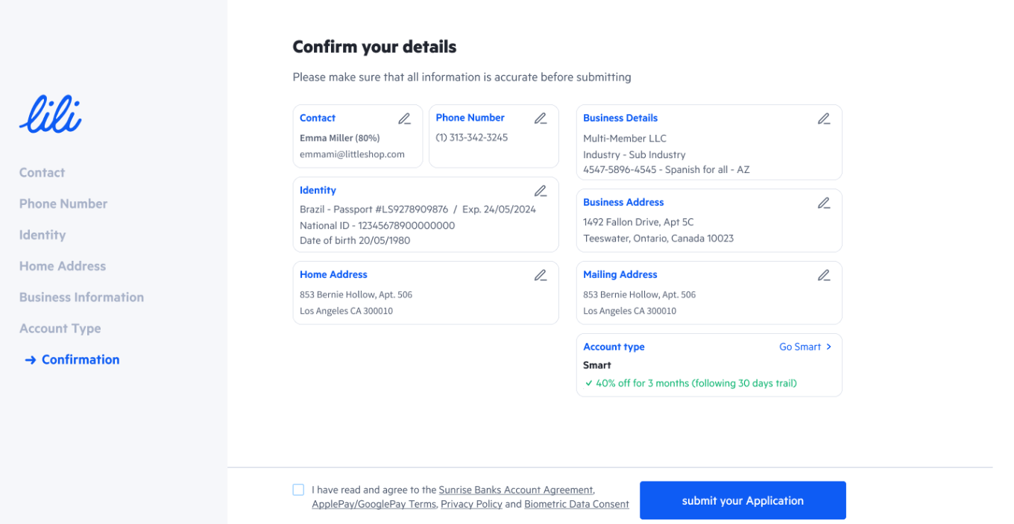This screenshot has height=524, width=1014.
Task: Open Sunrise Banks Account Agreement link
Action: 516,490
